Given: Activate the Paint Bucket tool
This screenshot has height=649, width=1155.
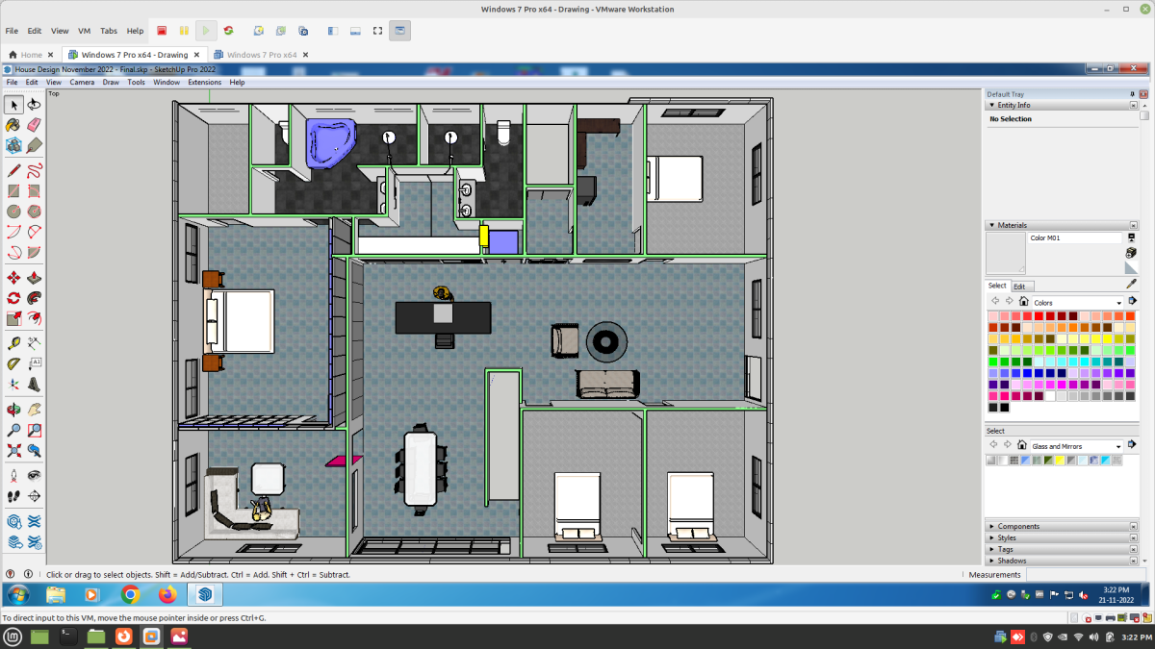Looking at the screenshot, I should click(x=13, y=125).
